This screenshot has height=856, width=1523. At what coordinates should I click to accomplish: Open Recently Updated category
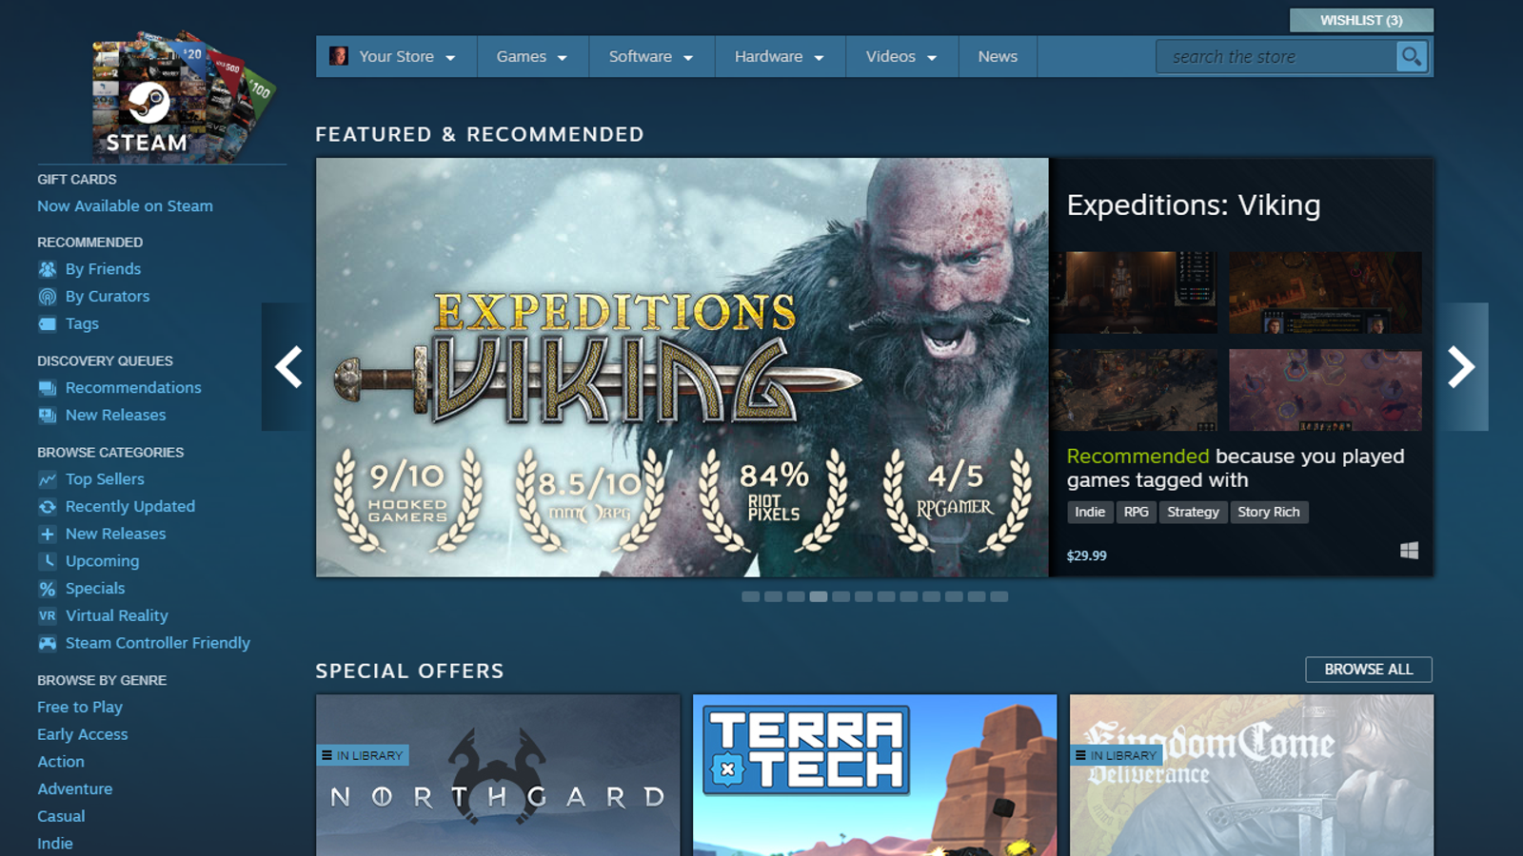tap(130, 507)
